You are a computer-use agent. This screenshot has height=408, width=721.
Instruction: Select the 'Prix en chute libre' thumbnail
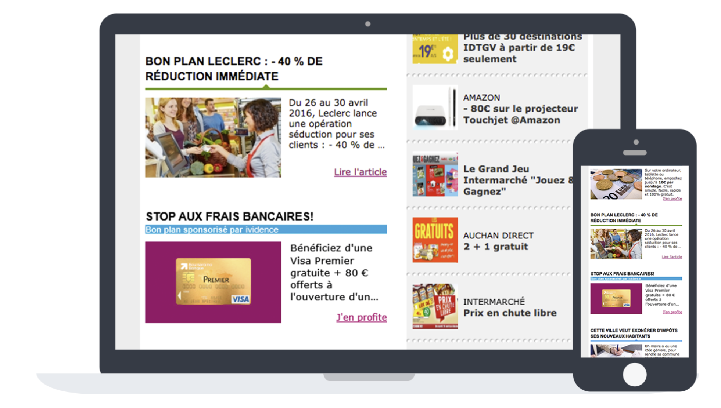(435, 306)
